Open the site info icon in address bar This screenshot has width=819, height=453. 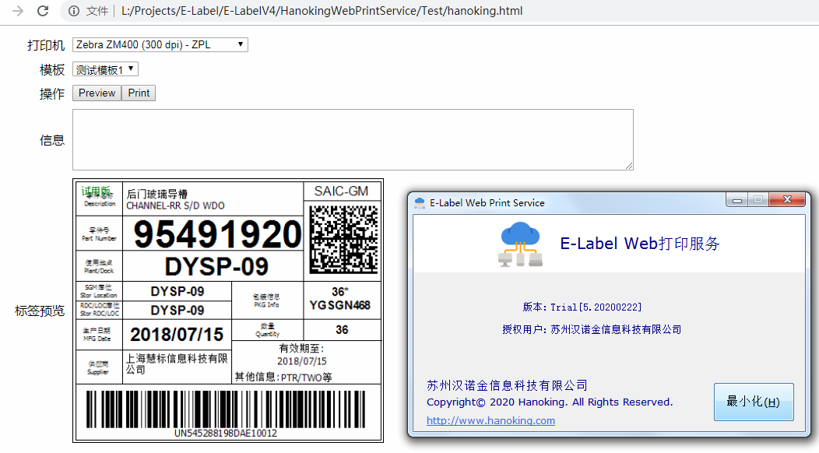point(74,11)
